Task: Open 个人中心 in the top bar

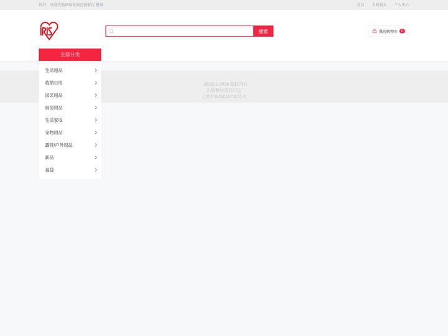Action: (401, 5)
